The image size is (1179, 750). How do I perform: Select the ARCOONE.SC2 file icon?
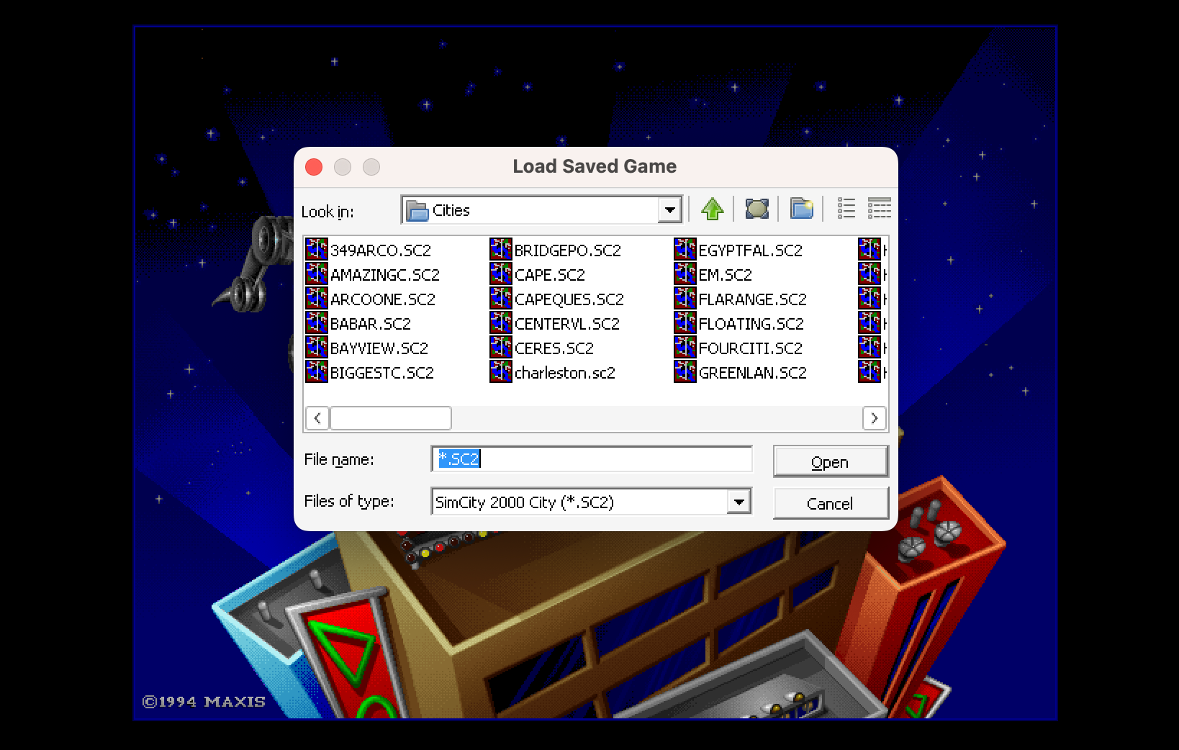317,299
